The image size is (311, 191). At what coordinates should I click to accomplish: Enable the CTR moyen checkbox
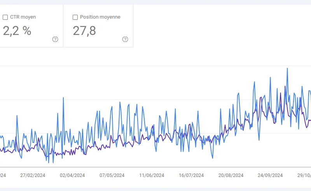(x=5, y=17)
